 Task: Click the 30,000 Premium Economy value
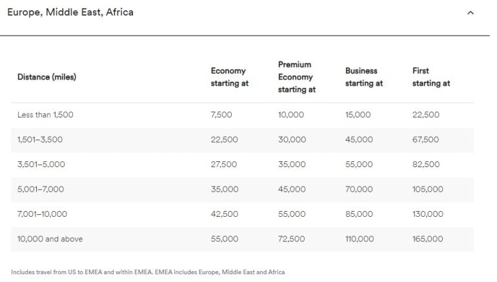[x=292, y=140]
